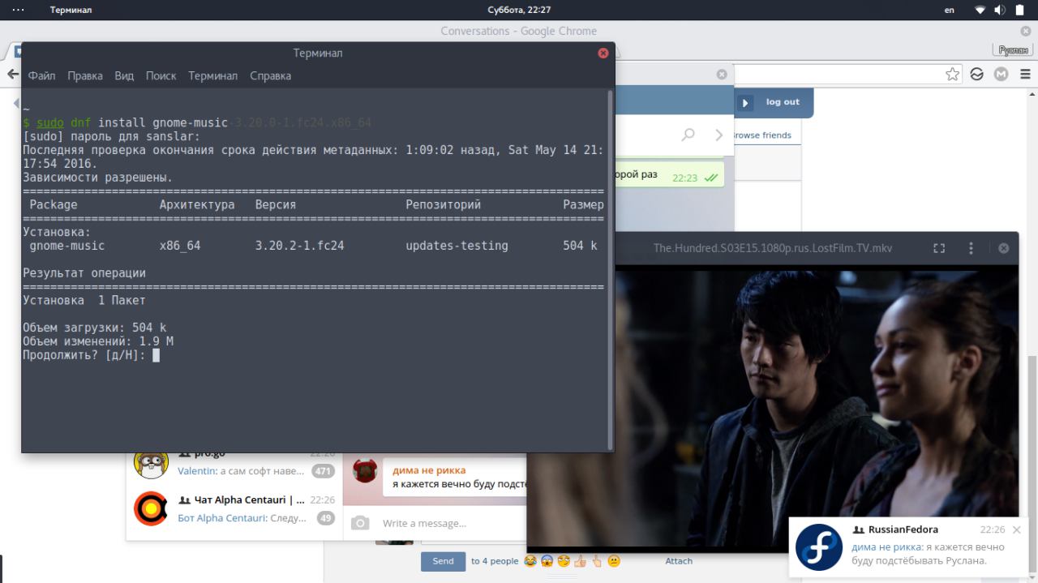Click the Browse friends link
Viewport: 1038px width, 583px height.
click(x=761, y=135)
